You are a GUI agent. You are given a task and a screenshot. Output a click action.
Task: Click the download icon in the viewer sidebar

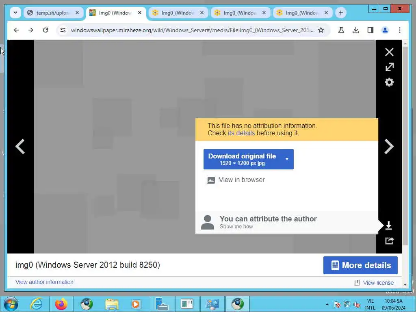click(x=389, y=225)
